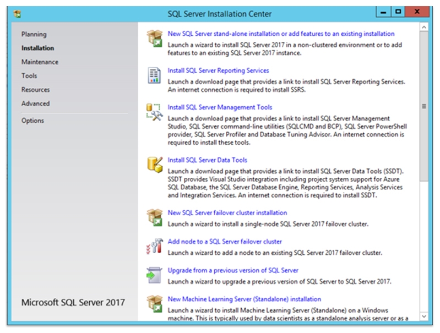The width and height of the screenshot is (440, 333).
Task: Click the Data Tools database icon
Action: pos(155,165)
